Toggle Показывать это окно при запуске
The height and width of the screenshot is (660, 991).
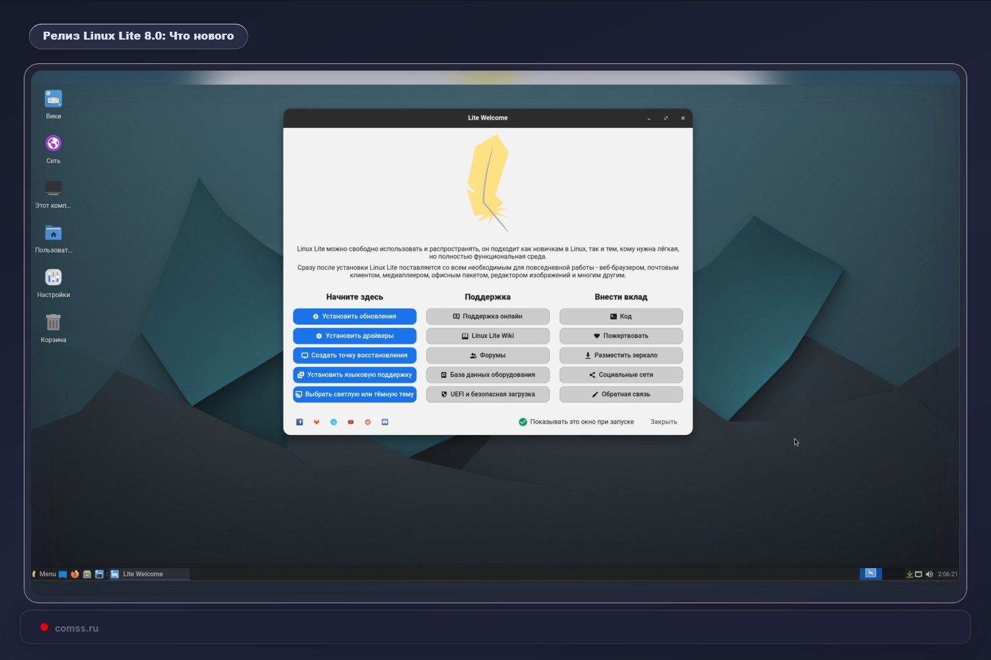pos(576,422)
